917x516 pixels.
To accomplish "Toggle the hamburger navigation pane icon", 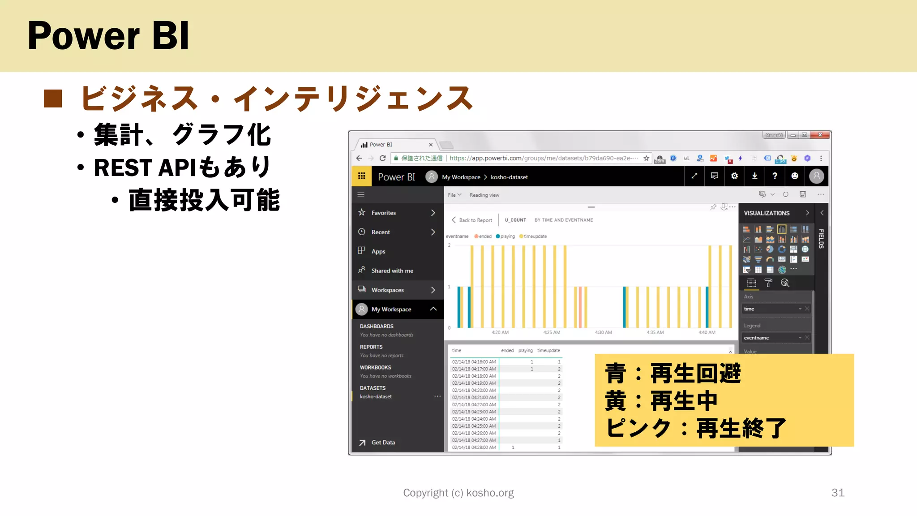I will [361, 194].
